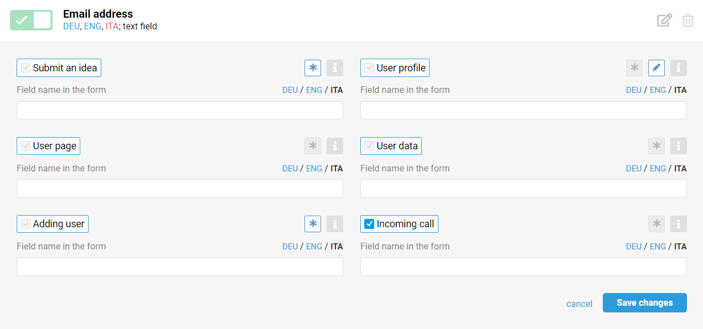Click the trash icon to delete field
703x329 pixels.
pyautogui.click(x=688, y=20)
